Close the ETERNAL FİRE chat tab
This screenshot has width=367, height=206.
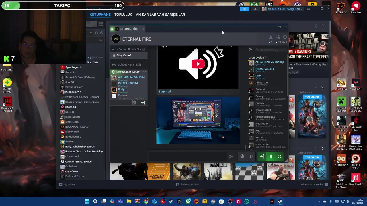(x=142, y=29)
